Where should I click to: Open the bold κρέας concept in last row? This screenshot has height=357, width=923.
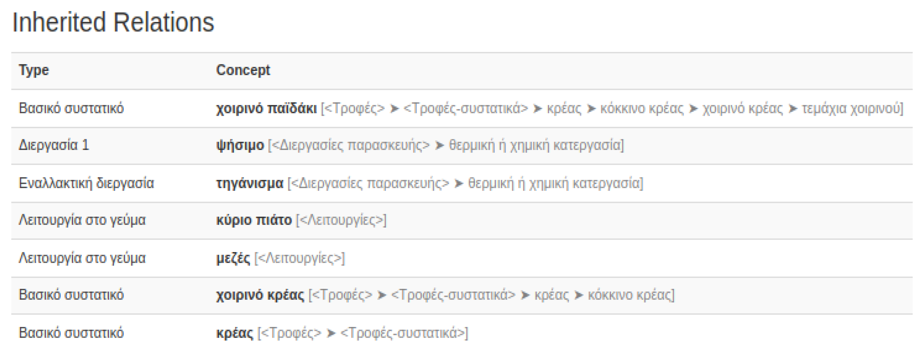(x=234, y=333)
